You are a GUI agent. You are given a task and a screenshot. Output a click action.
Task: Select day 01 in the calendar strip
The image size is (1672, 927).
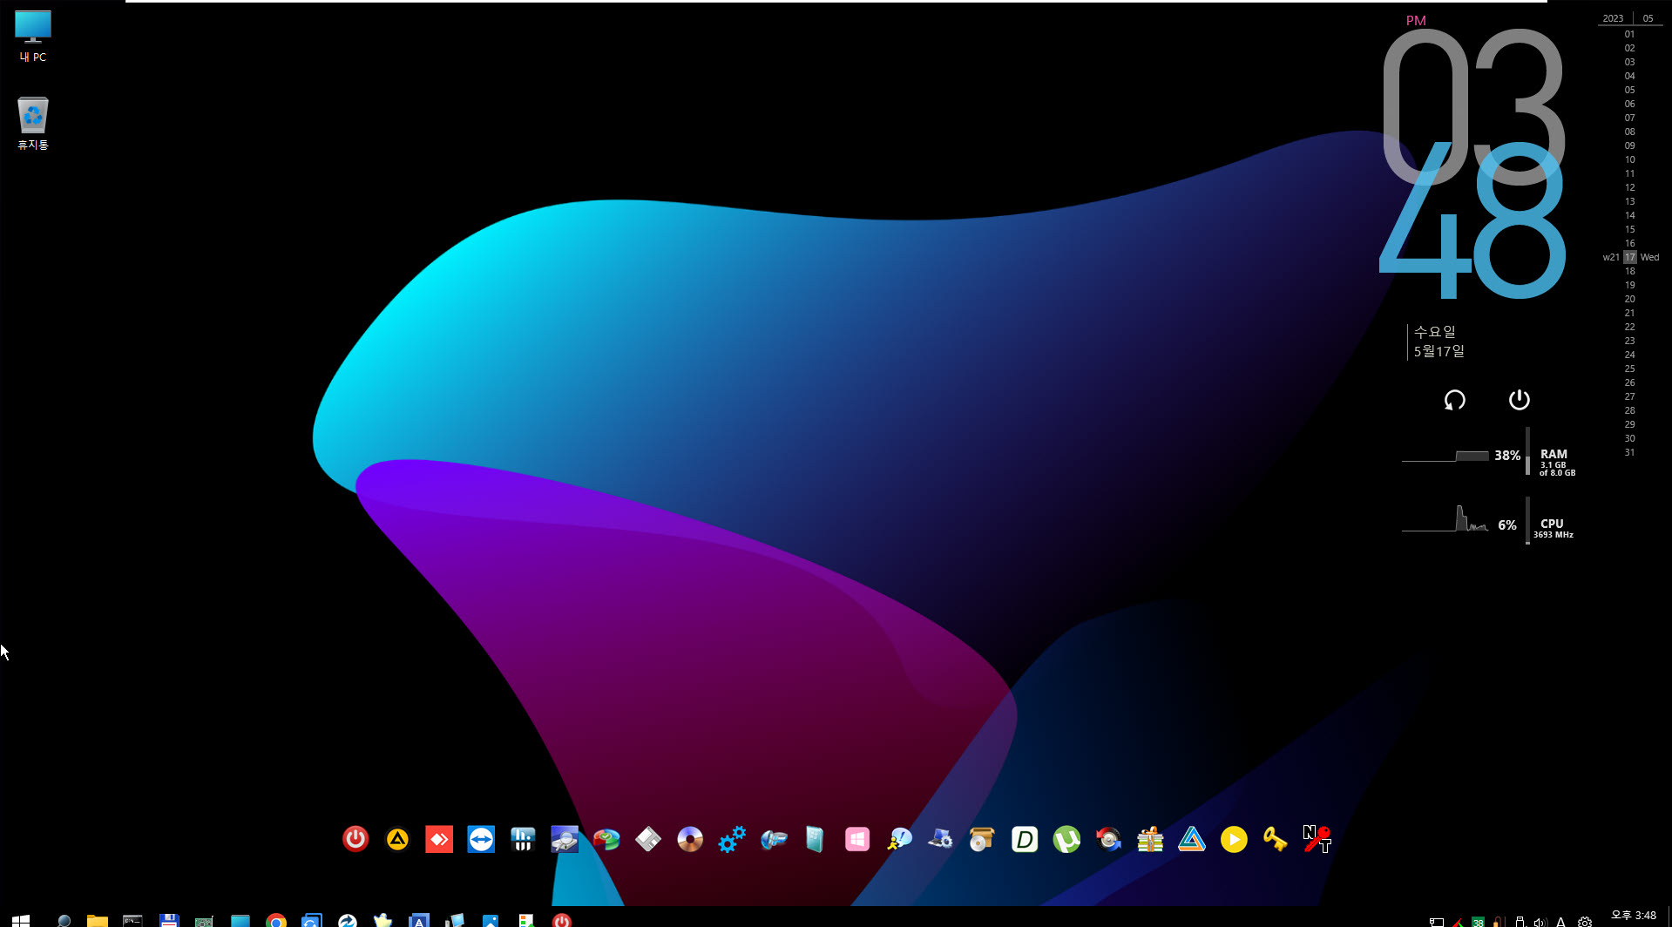[1629, 34]
